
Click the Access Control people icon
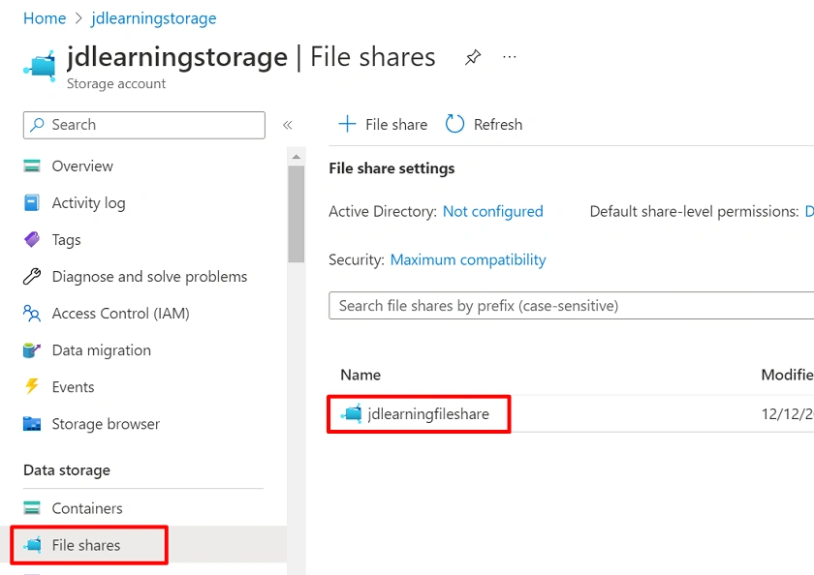32,314
